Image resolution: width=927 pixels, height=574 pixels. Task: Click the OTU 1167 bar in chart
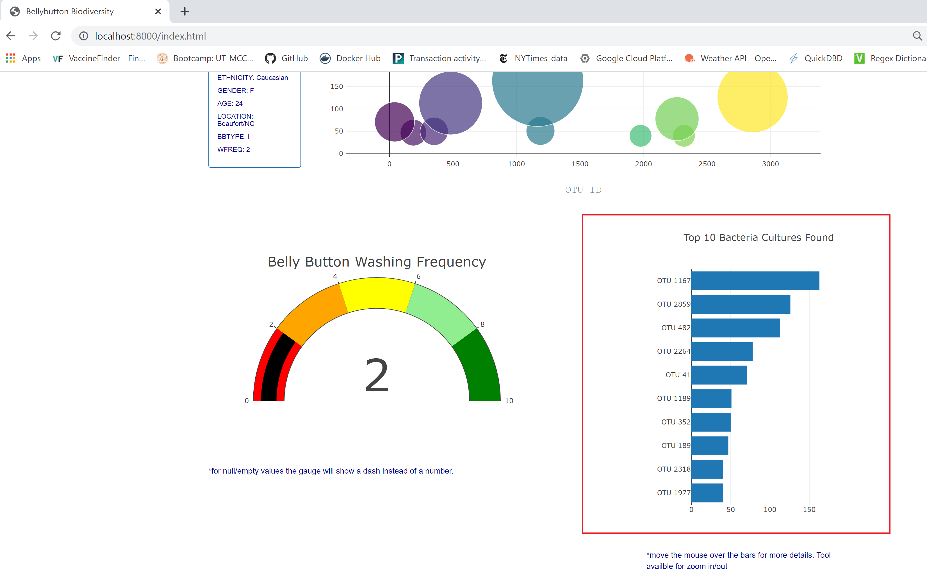[x=755, y=281]
